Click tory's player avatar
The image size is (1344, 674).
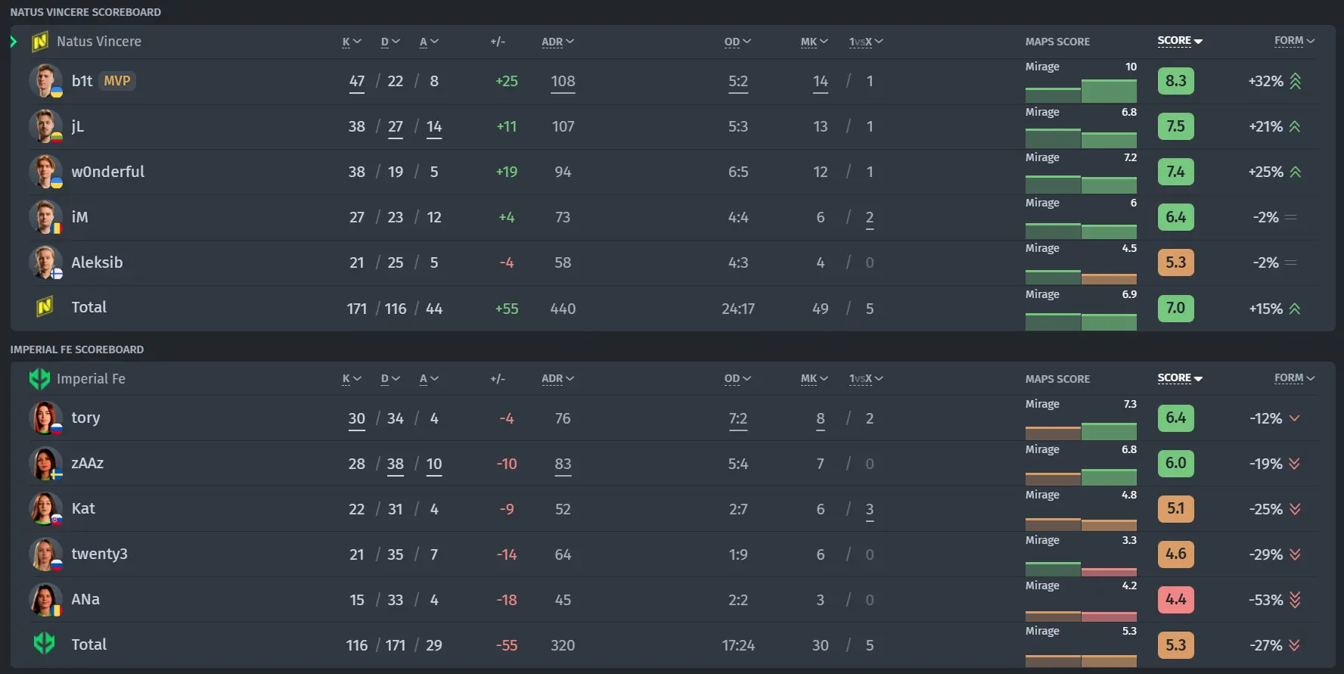pyautogui.click(x=45, y=418)
